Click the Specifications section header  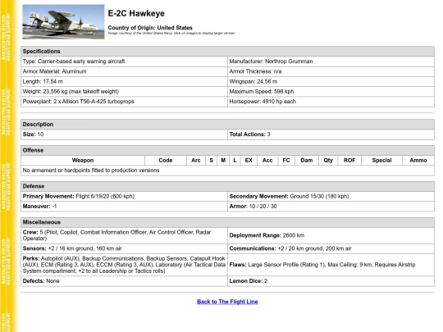pyautogui.click(x=227, y=52)
